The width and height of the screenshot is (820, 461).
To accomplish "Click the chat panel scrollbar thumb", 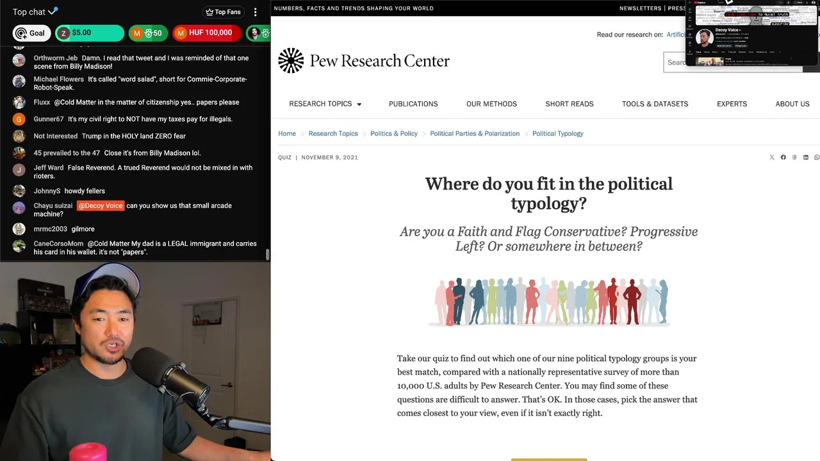I will 267,254.
